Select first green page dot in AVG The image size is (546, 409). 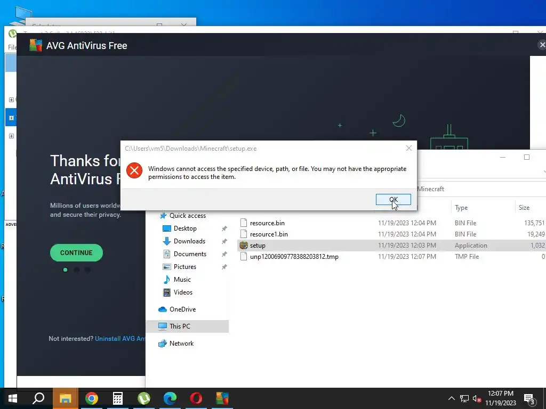click(x=65, y=269)
